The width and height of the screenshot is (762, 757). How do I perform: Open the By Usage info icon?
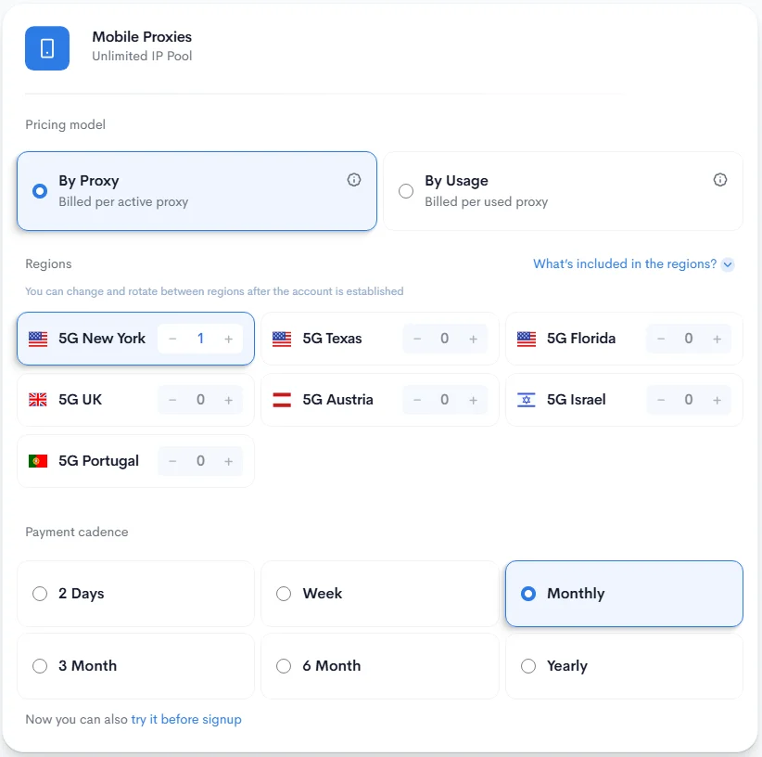[719, 180]
